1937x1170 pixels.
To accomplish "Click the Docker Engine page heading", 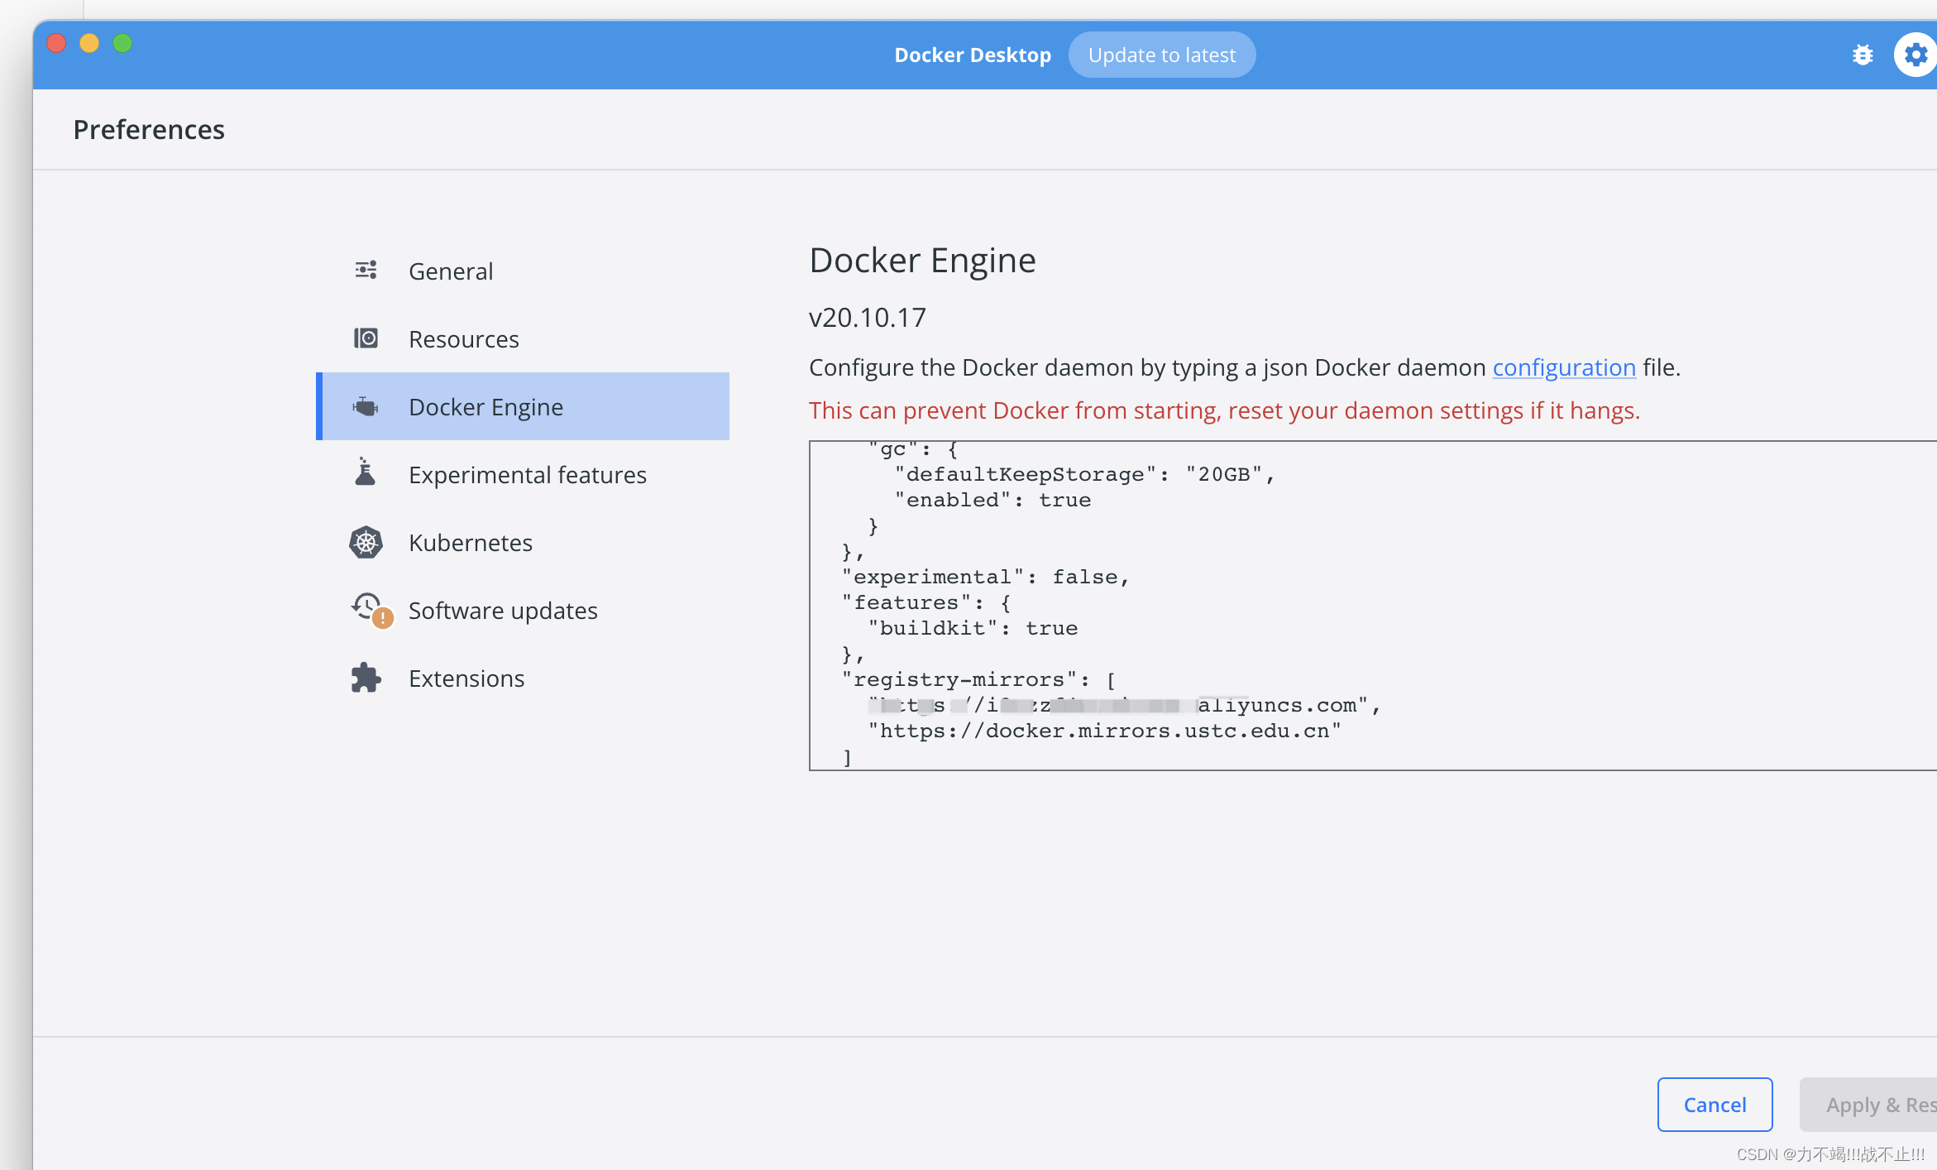I will click(922, 260).
